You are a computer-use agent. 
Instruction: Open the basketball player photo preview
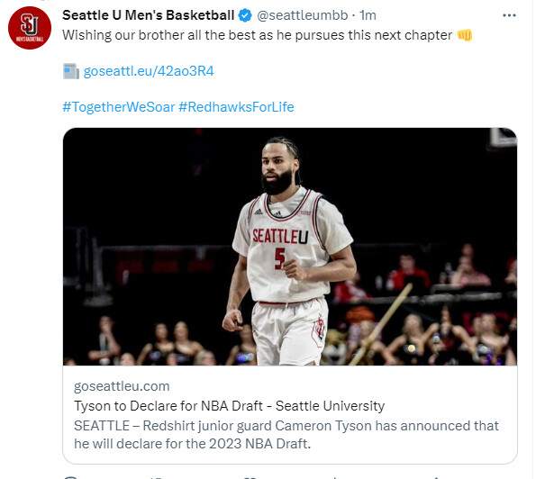pos(289,246)
